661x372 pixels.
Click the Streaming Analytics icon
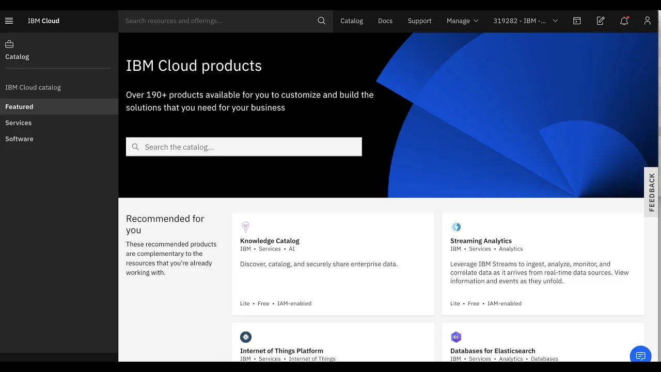456,227
